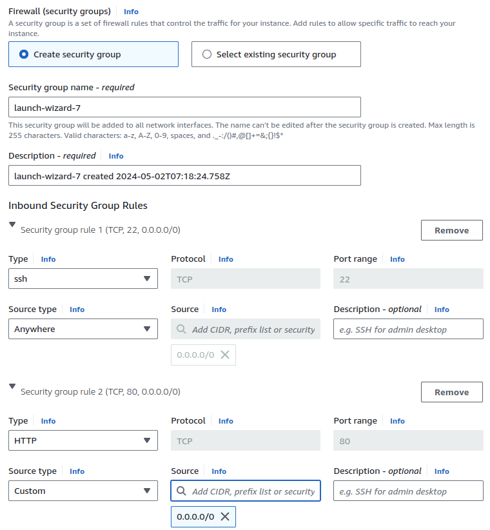Image resolution: width=490 pixels, height=530 pixels.
Task: Remove Security group rule 2
Action: 451,392
